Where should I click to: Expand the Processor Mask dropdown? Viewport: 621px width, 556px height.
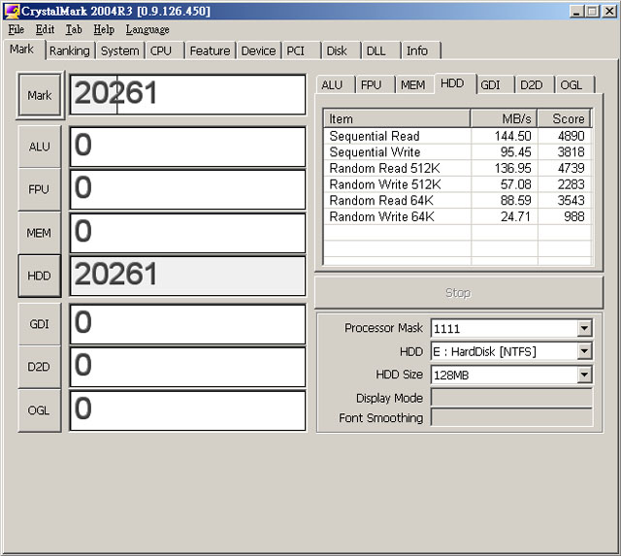(584, 328)
